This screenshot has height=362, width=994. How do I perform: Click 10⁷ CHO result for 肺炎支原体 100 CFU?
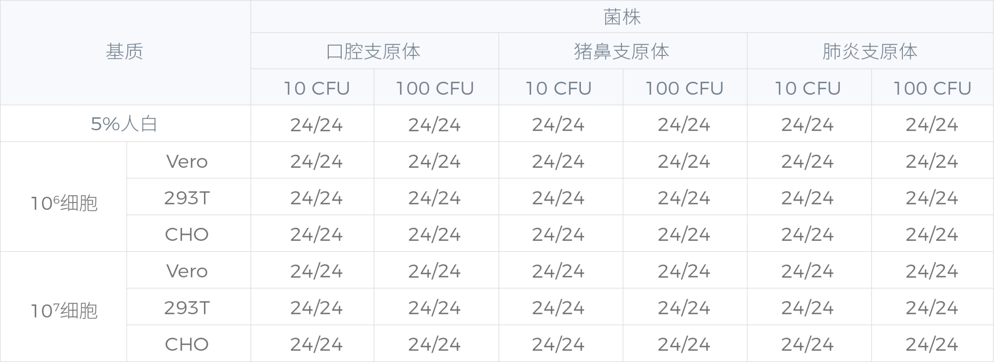[x=932, y=344]
